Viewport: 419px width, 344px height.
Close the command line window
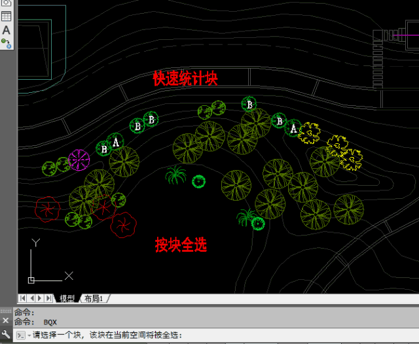point(6,320)
